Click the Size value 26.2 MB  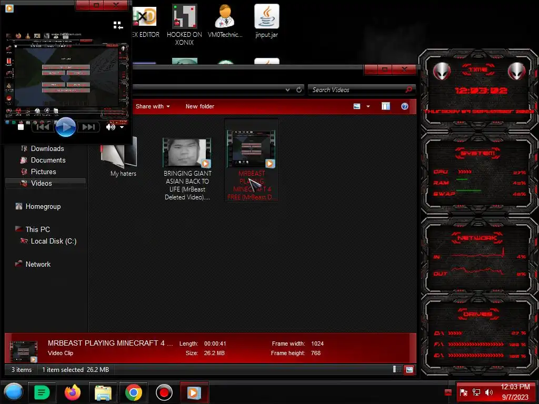click(214, 353)
